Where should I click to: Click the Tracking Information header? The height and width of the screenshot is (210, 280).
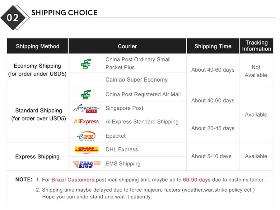point(256,46)
